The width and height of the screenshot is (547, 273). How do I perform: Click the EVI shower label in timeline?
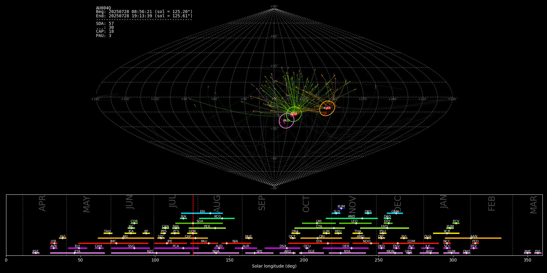tap(538, 251)
